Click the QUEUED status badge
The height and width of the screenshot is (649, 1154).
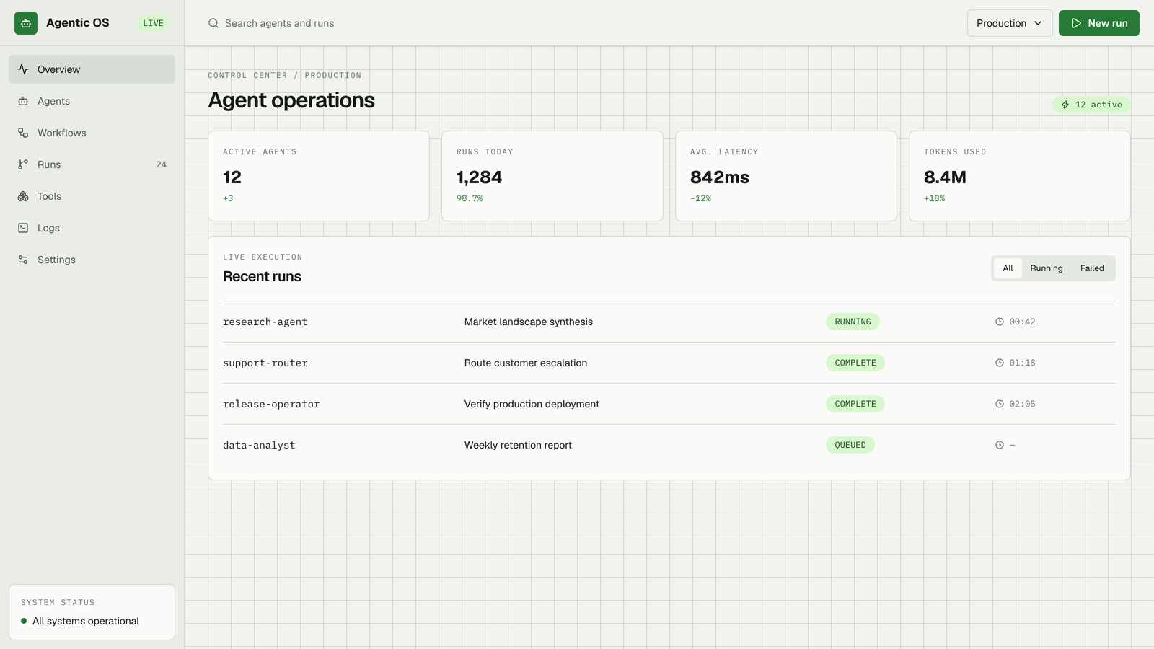pyautogui.click(x=850, y=445)
